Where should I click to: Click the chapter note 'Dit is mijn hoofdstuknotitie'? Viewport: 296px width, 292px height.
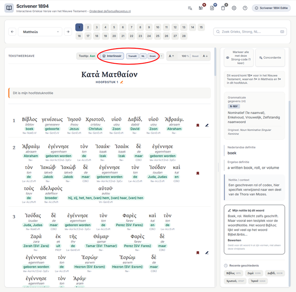[109, 93]
